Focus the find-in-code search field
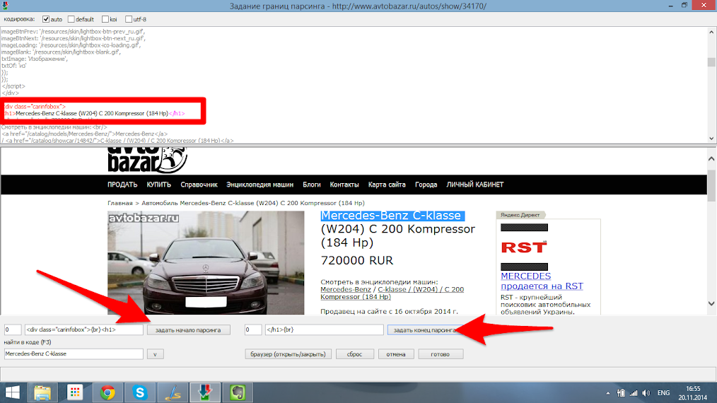 click(x=74, y=354)
